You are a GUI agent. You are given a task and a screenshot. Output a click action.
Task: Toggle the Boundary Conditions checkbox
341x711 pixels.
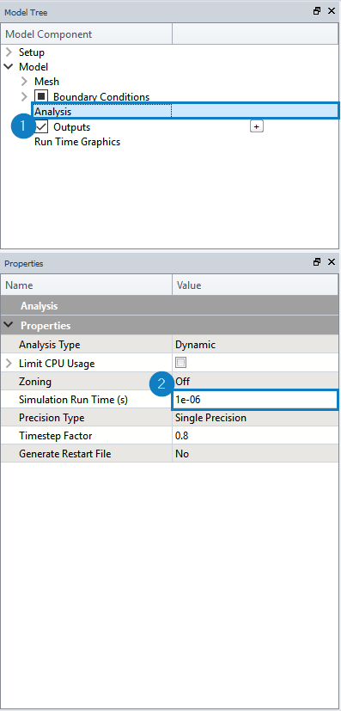42,96
